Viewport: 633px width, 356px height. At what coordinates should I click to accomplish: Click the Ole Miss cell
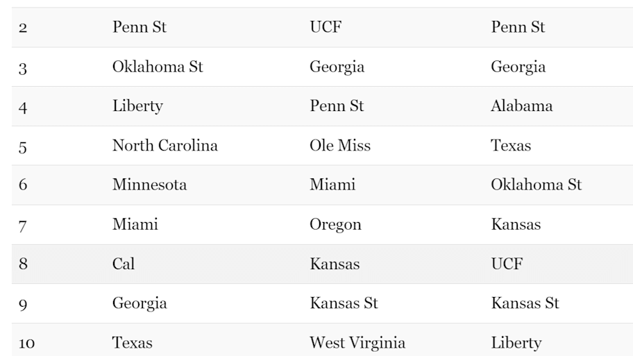(x=339, y=146)
